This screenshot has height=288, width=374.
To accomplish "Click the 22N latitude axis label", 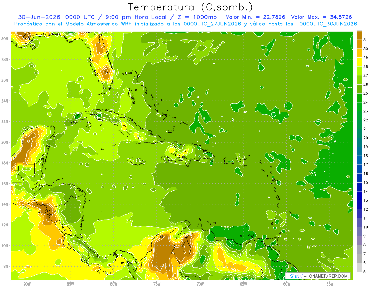I will (4, 121).
